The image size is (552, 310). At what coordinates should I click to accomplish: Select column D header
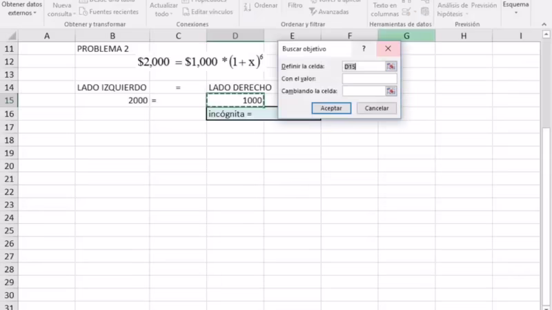[235, 36]
